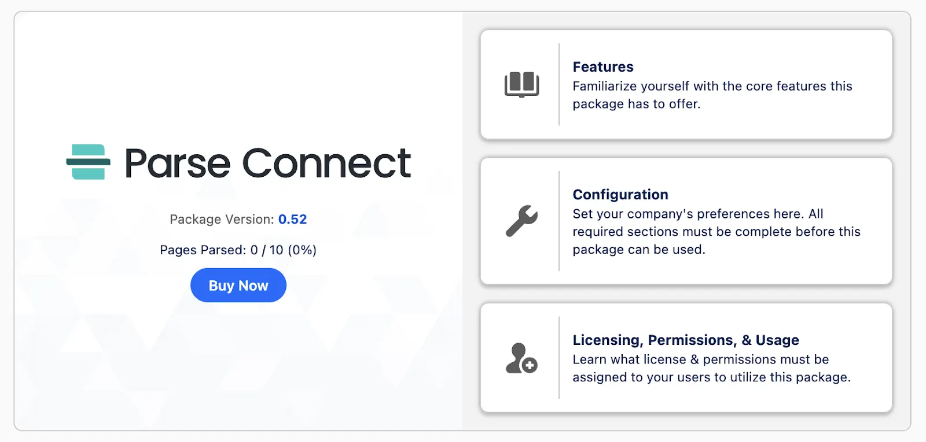Image resolution: width=926 pixels, height=442 pixels.
Task: Click the vertical divider in Configuration card
Action: click(559, 221)
